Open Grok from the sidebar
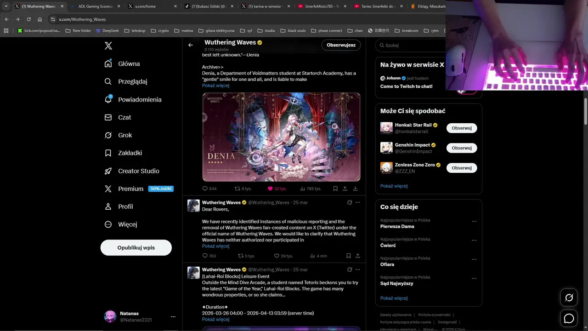The image size is (588, 331). 118,135
